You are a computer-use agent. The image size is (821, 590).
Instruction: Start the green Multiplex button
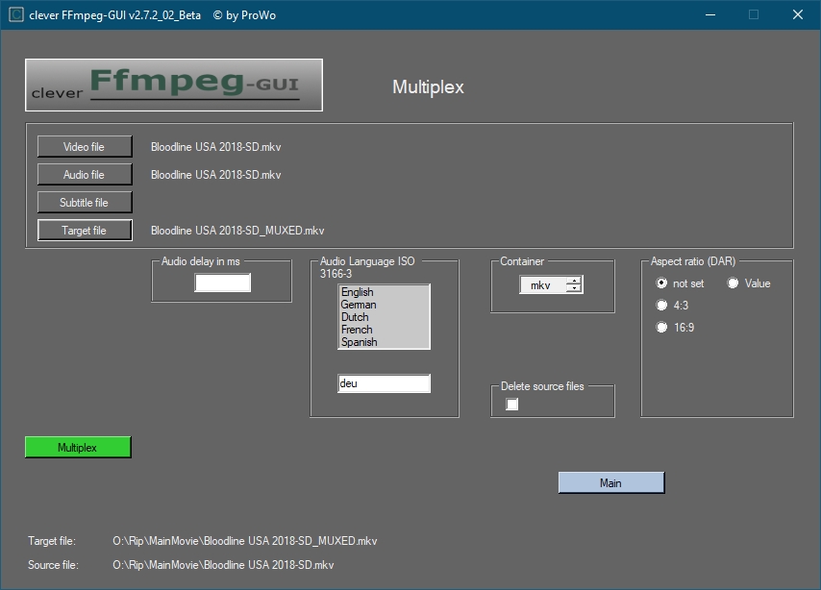[78, 447]
